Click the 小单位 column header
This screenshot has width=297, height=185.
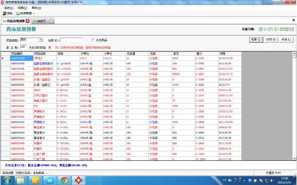[114, 53]
